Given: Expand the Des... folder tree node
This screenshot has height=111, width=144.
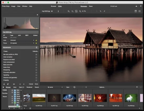Looking at the screenshot, I should (x=12, y=90).
